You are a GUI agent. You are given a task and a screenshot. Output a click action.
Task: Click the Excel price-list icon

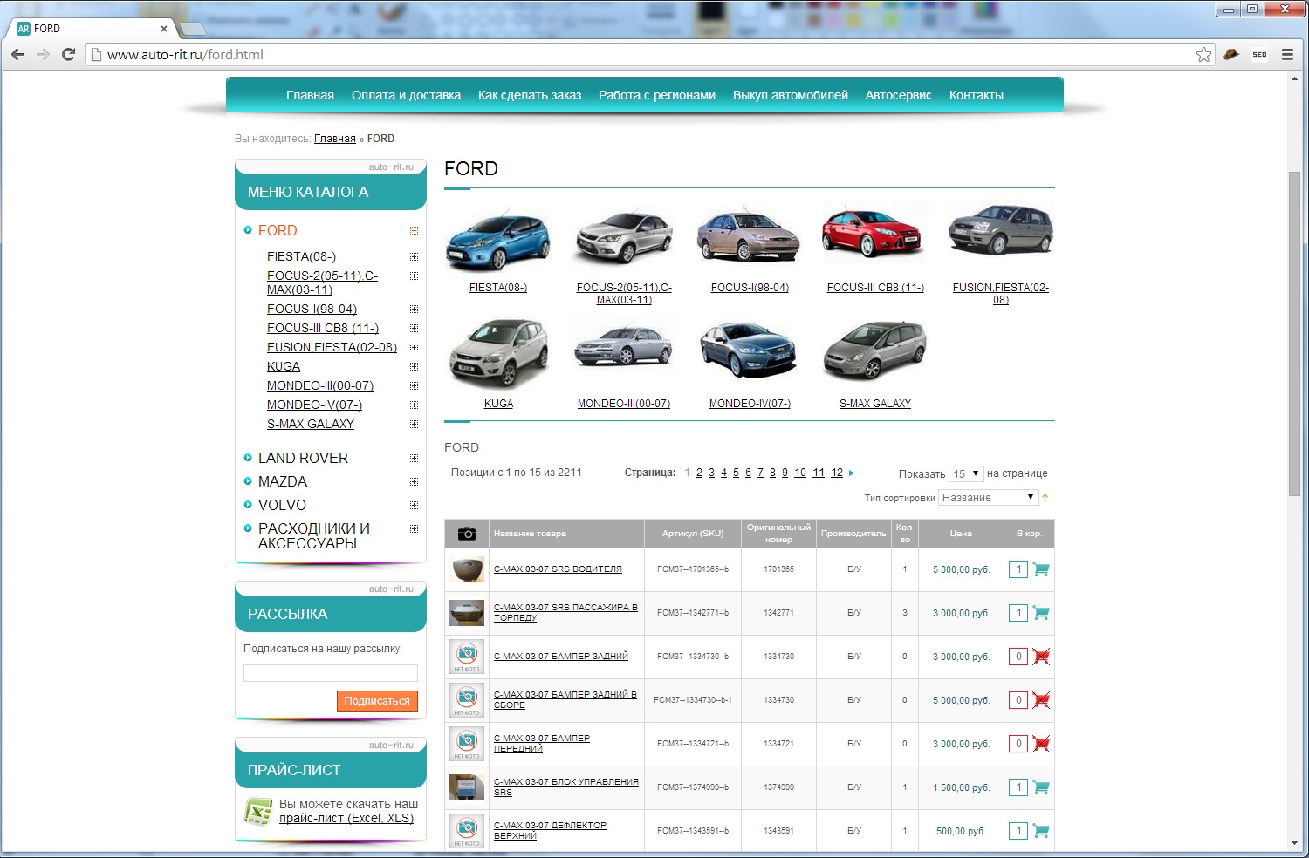258,812
